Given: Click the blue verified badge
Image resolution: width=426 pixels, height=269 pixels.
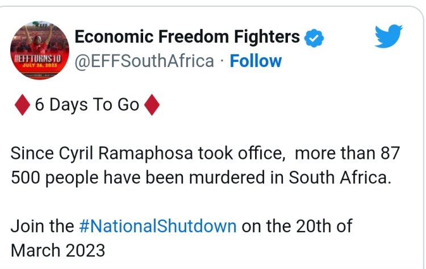Looking at the screenshot, I should point(314,38).
